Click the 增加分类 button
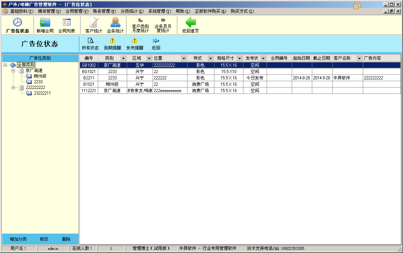Image resolution: width=403 pixels, height=253 pixels. click(x=18, y=239)
